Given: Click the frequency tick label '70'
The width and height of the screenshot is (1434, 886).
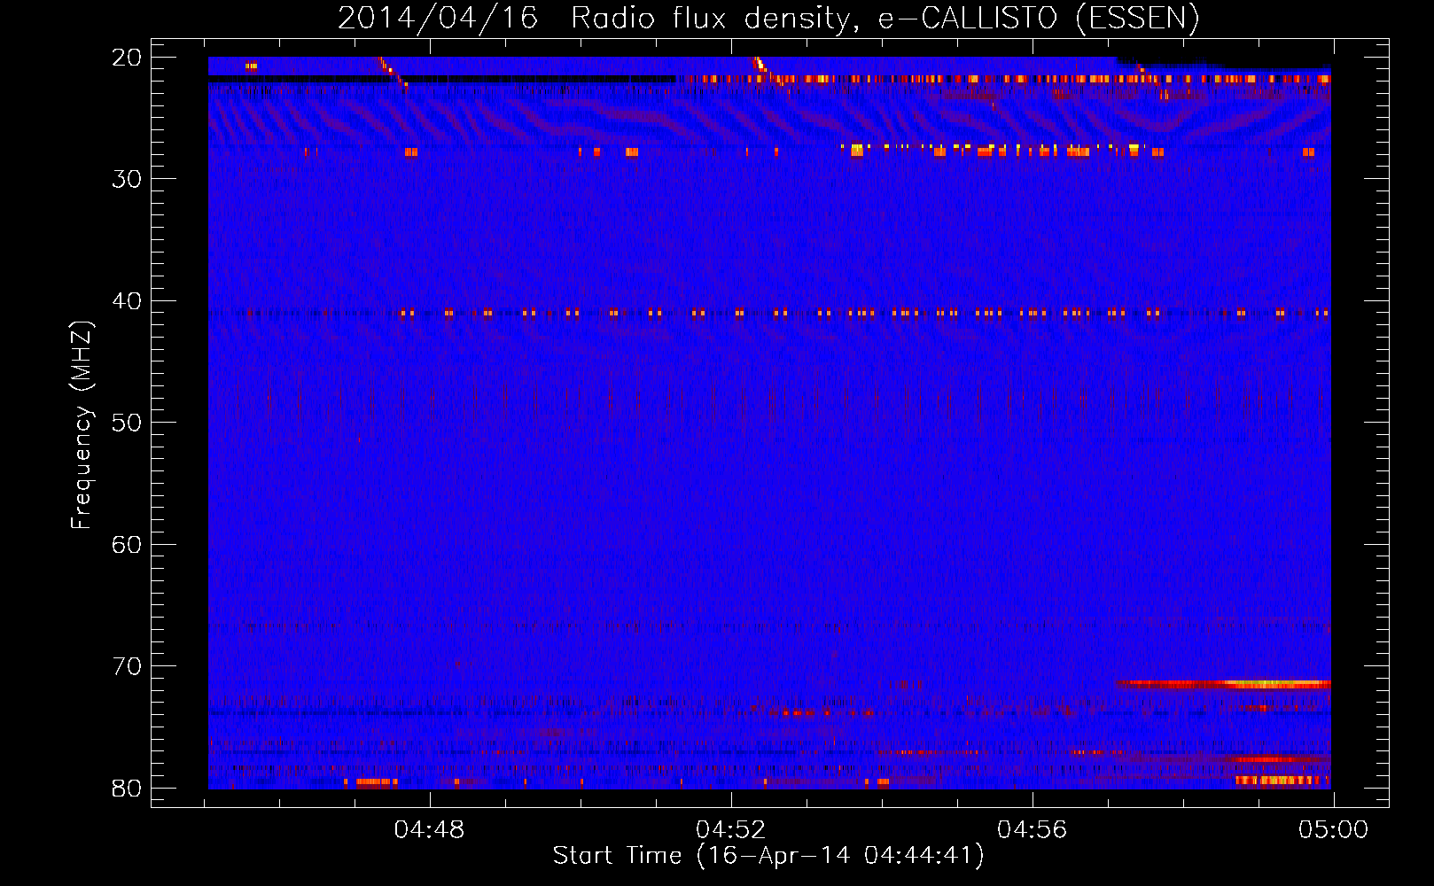Looking at the screenshot, I should click(x=127, y=666).
